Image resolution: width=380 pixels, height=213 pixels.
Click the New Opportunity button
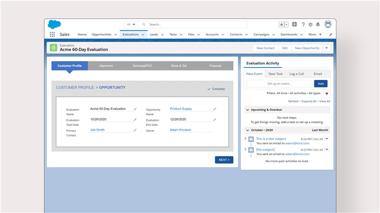[x=307, y=48]
